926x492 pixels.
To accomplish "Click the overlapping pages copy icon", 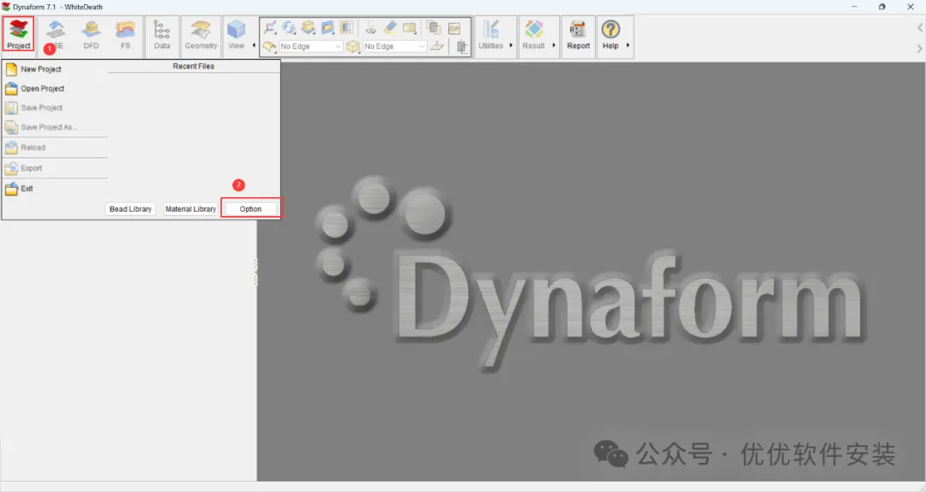I will [x=434, y=27].
